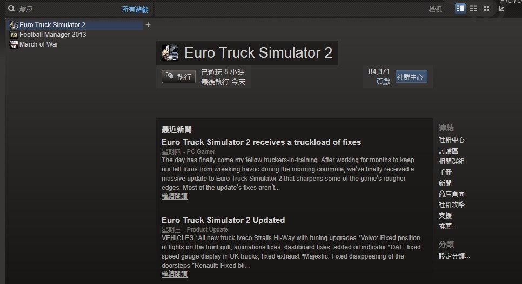Switch to list view icon
Image resolution: width=522 pixels, height=284 pixels.
click(x=473, y=8)
